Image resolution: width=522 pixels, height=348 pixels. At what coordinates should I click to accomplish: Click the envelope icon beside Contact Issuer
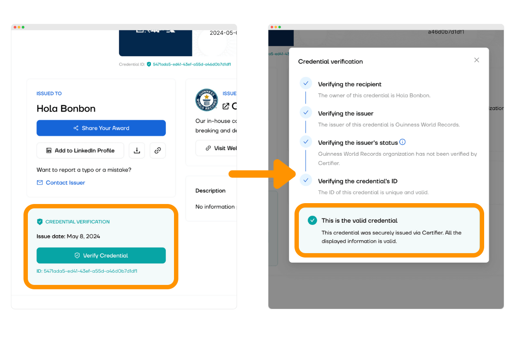tap(40, 183)
